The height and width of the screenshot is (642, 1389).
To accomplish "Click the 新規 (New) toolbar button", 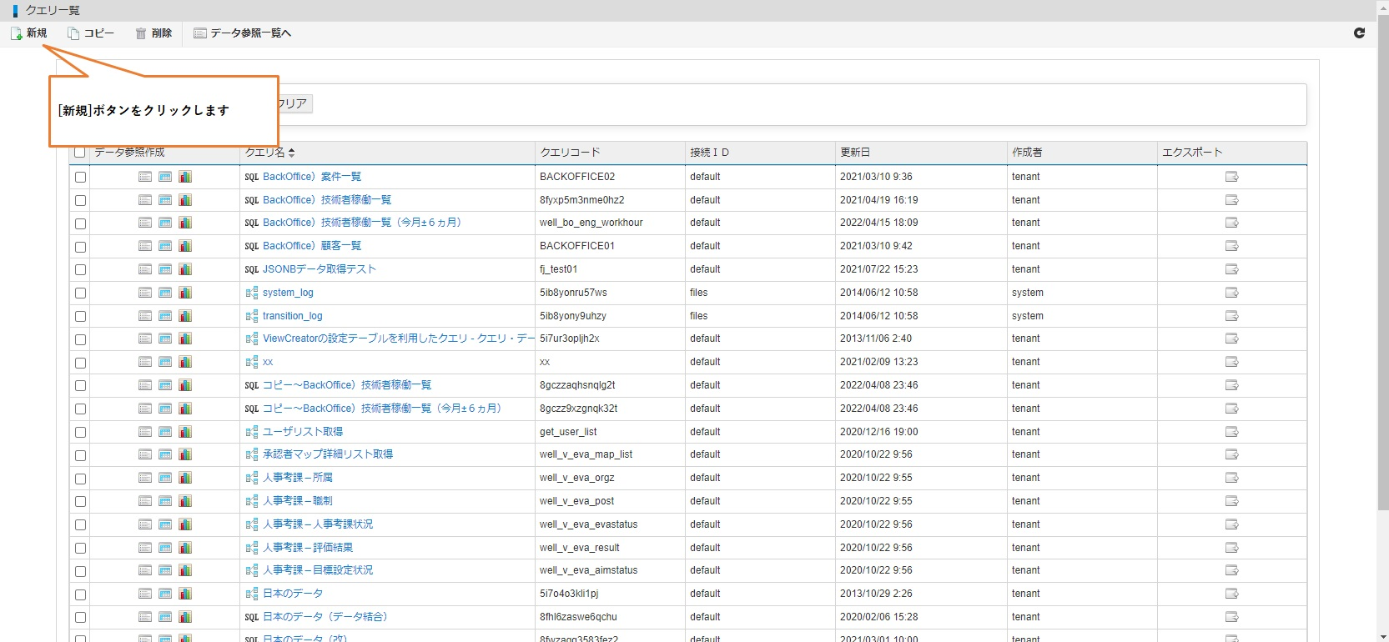I will point(29,33).
